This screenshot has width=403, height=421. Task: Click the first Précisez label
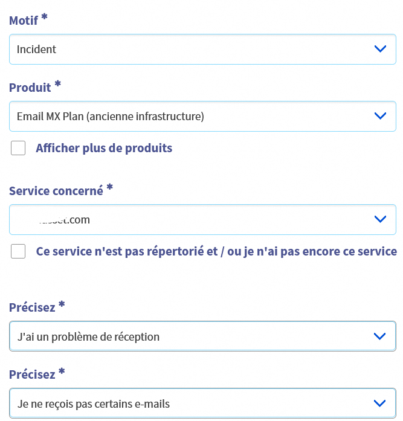(x=32, y=307)
